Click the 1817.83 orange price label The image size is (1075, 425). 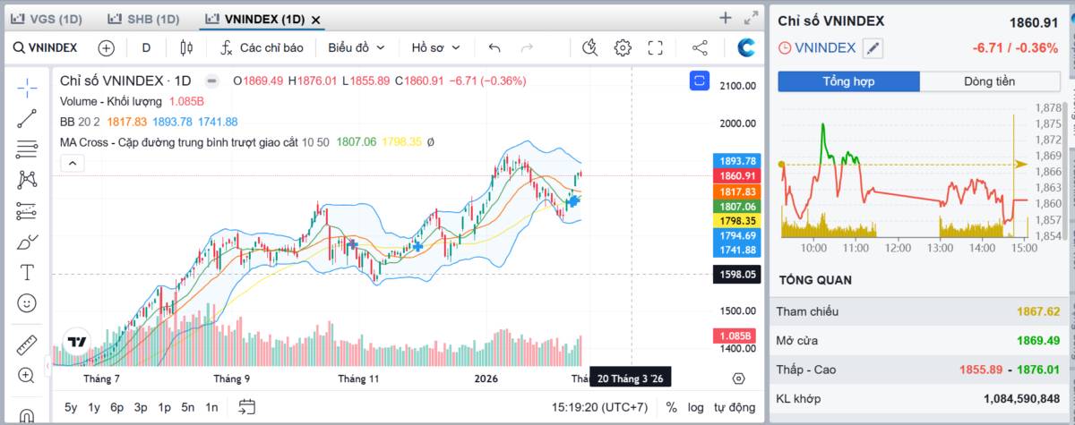pyautogui.click(x=735, y=191)
